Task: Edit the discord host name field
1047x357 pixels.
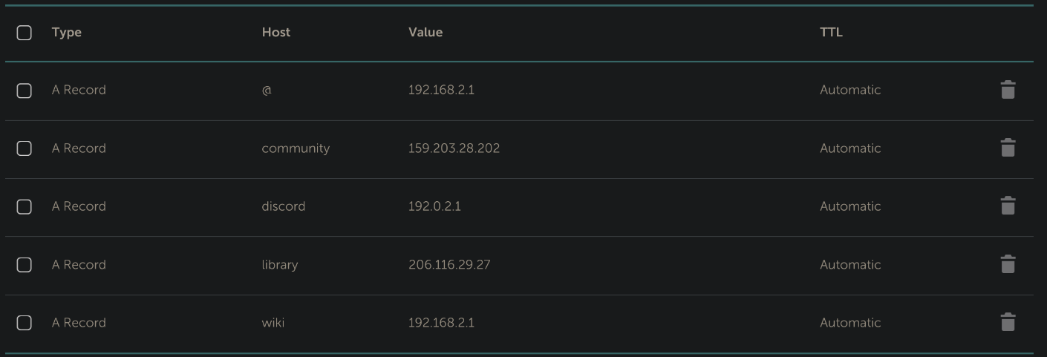Action: pos(283,206)
